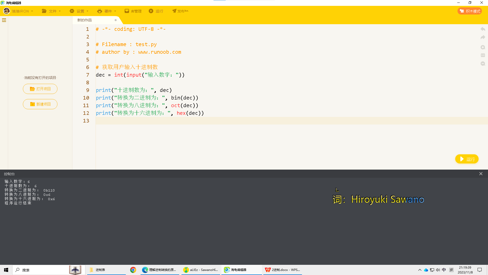Toggle to 积木模式 block mode
The image size is (488, 275).
click(470, 11)
